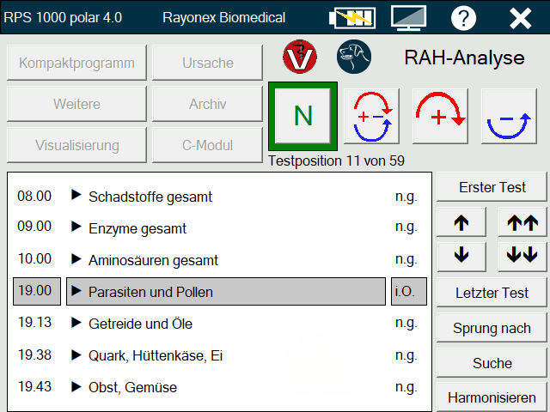Jump up with the double up arrow
This screenshot has width=550, height=412.
[x=522, y=222]
